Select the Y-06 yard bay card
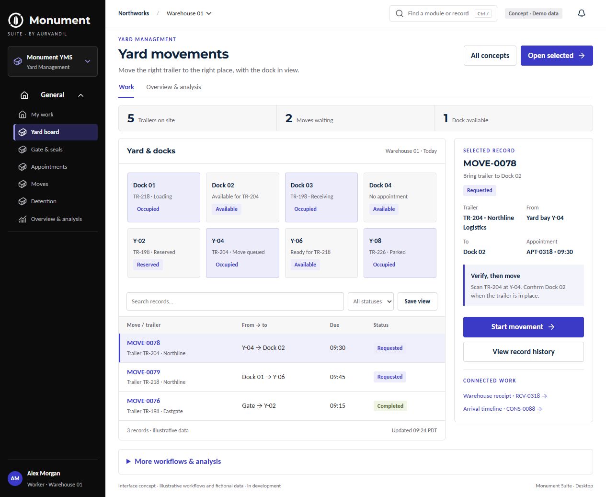Screen dimensions: 606x497 tap(321, 253)
